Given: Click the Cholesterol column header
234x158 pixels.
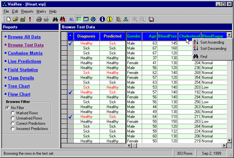Looking at the screenshot, I should [x=189, y=36].
